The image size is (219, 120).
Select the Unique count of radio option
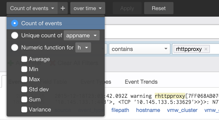[x=15, y=36]
